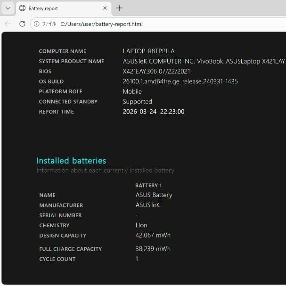Select manufacturer value ASUSTeK
This screenshot has width=286, height=286.
(x=147, y=205)
